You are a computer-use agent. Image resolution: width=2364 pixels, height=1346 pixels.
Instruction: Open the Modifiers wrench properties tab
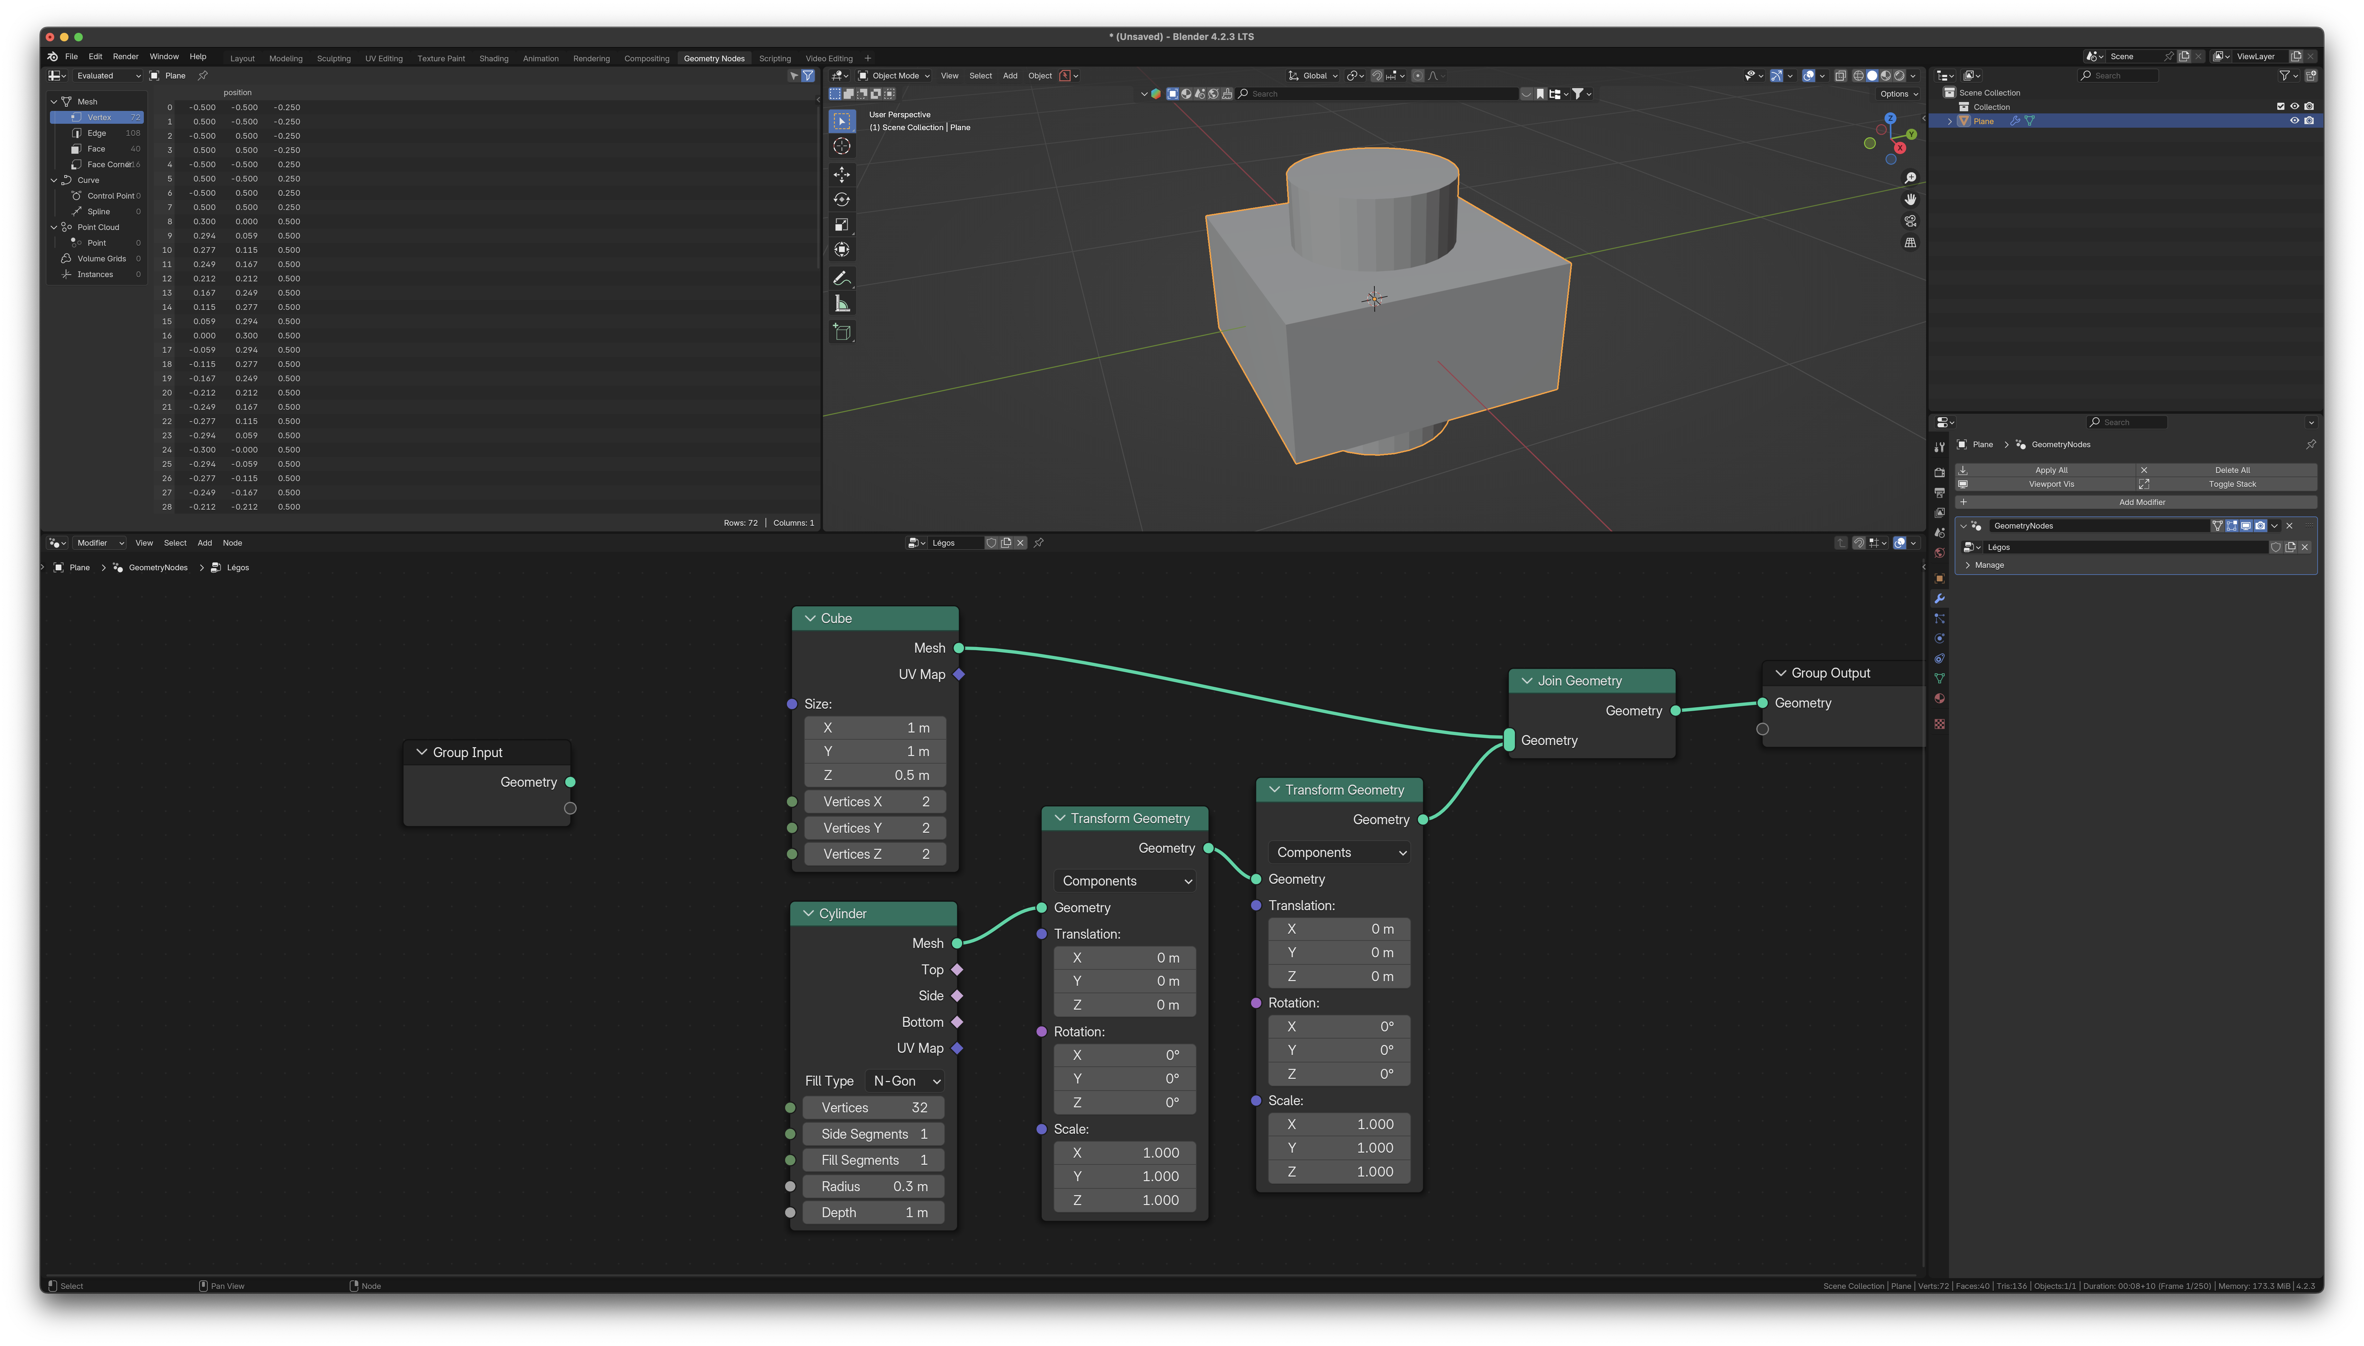1939,599
